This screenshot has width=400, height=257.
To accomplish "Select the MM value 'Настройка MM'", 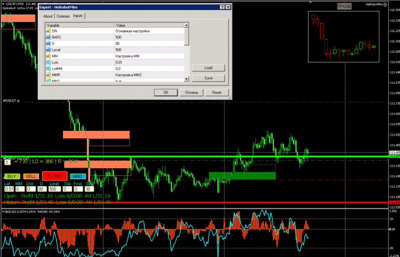I will 149,56.
